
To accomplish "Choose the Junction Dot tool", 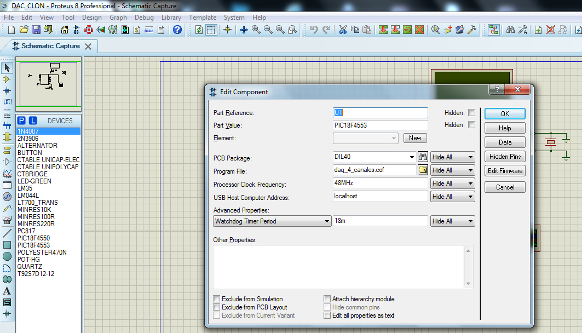I will coord(7,90).
